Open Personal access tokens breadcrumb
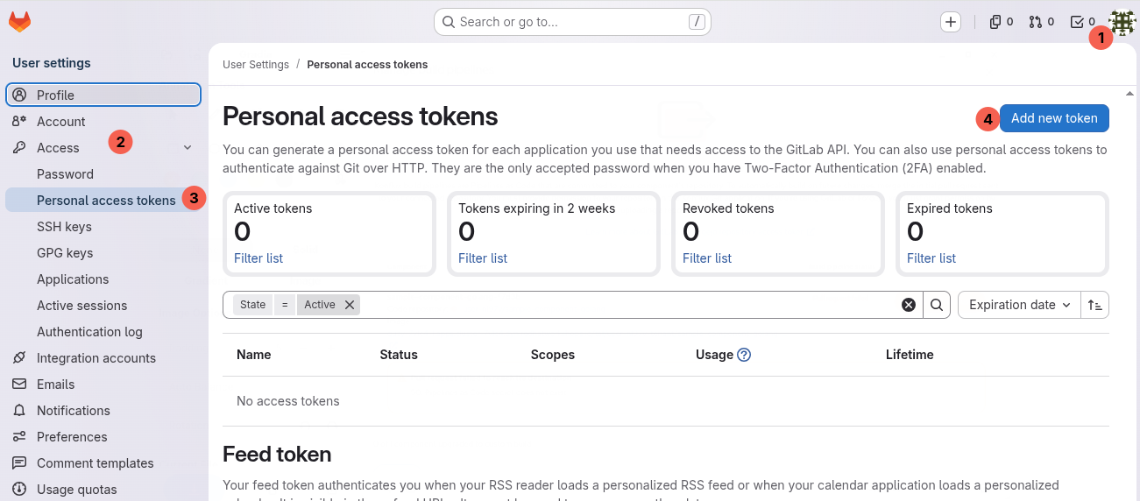1140x501 pixels. (x=367, y=65)
